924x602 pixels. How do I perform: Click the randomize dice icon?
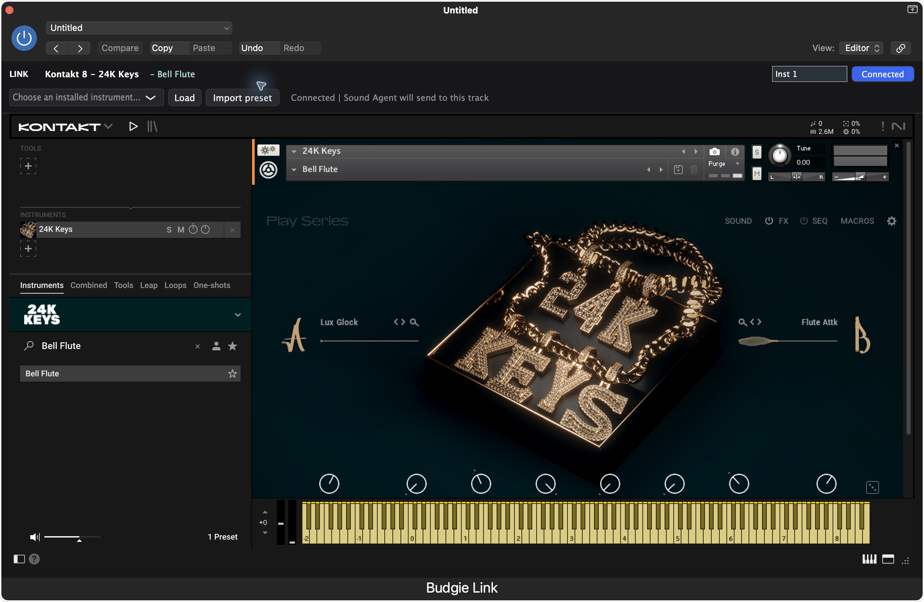pyautogui.click(x=872, y=487)
